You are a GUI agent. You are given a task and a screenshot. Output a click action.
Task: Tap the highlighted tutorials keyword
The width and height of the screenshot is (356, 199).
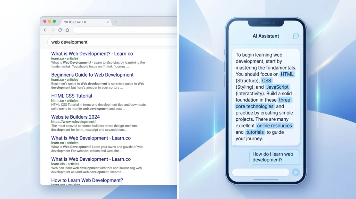[x=255, y=132]
